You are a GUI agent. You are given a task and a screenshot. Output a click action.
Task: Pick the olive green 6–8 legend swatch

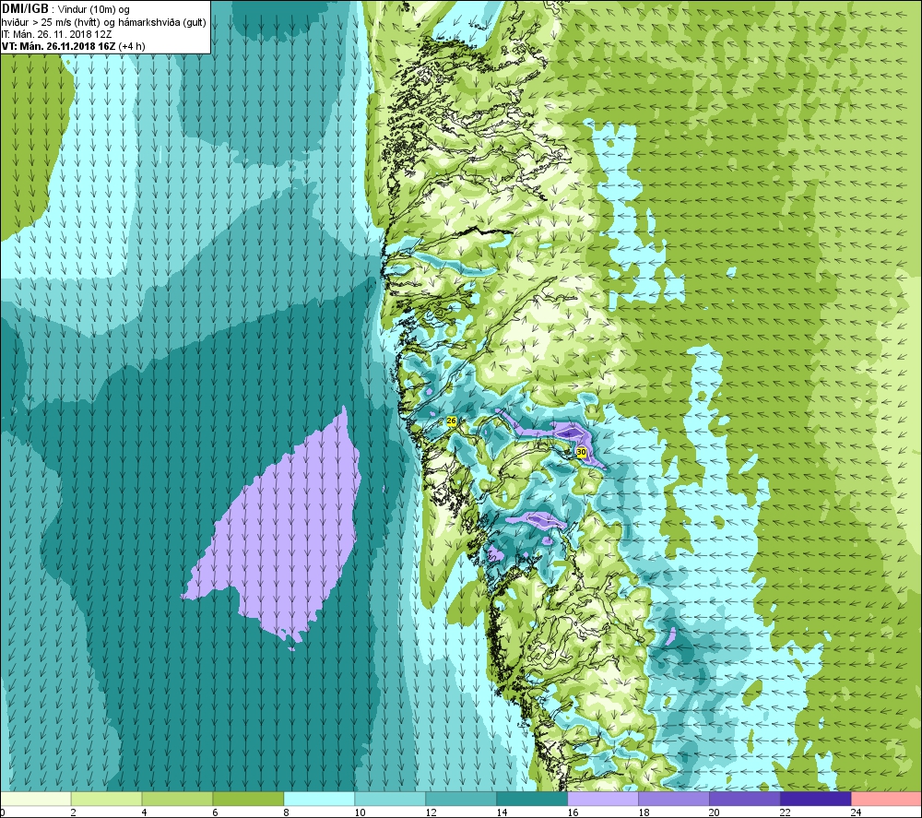(248, 799)
